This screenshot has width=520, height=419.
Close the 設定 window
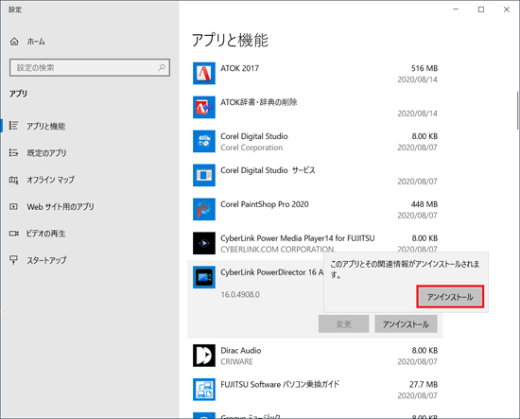[x=507, y=9]
